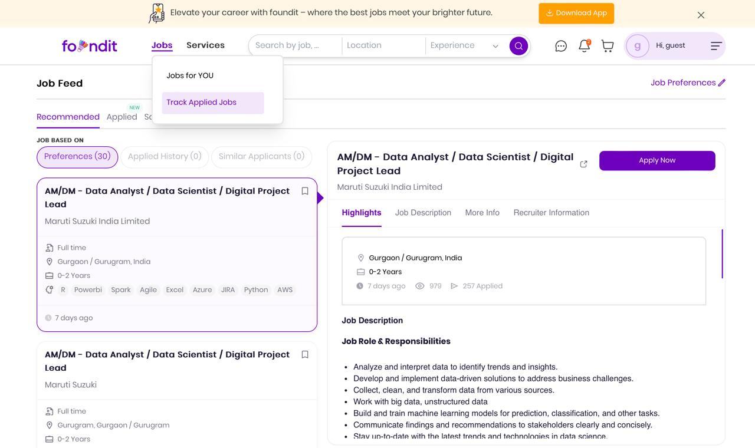Click the location pin icon in Highlights

(x=361, y=258)
